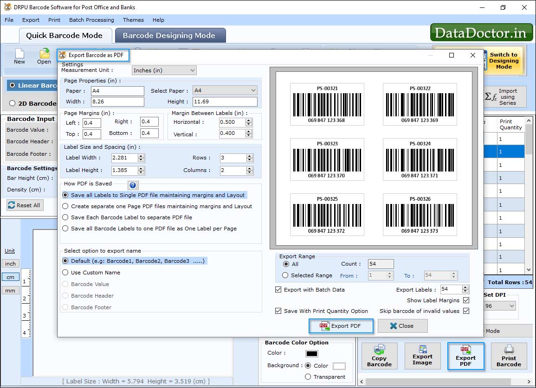This screenshot has height=388, width=536.
Task: Click Export Barcode as PDF dialog icon
Action: click(x=63, y=55)
